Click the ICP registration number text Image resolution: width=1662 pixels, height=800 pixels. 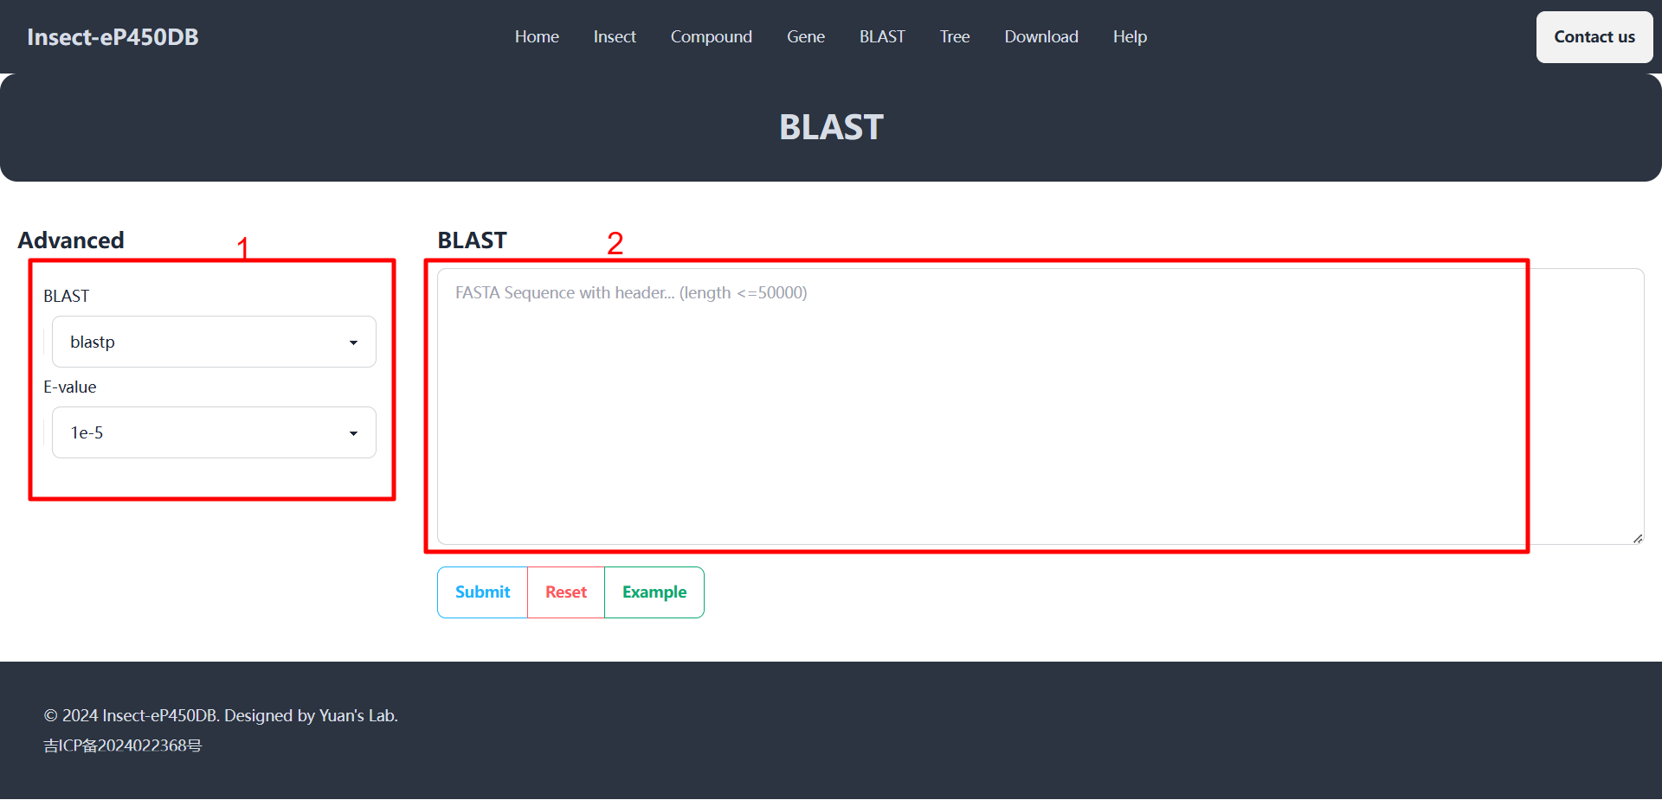pos(123,746)
